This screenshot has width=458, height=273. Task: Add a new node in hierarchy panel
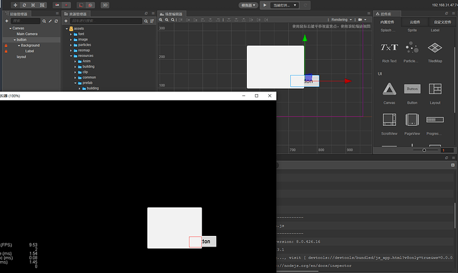pos(7,21)
